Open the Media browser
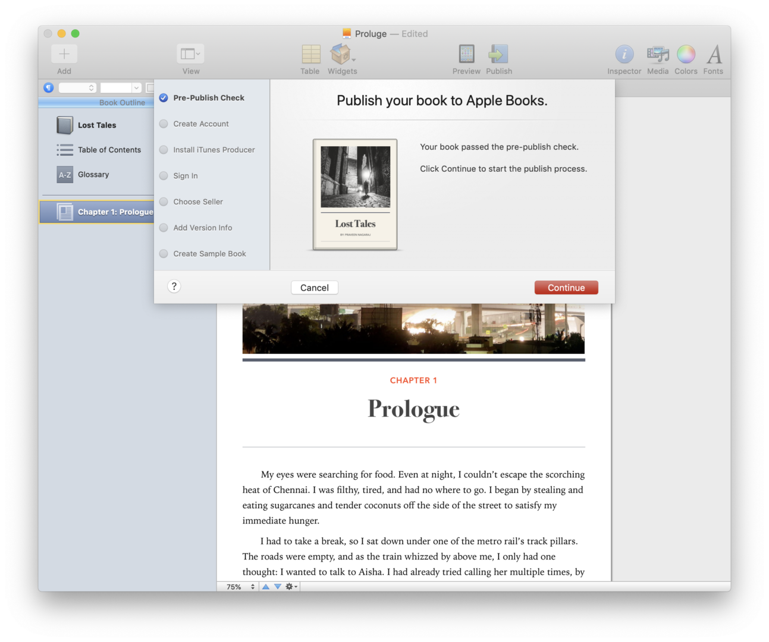This screenshot has height=642, width=769. coord(658,54)
